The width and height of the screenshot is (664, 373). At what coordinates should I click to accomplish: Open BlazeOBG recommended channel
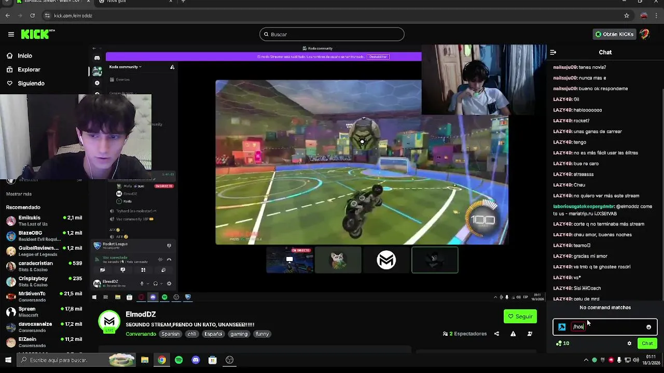pos(44,236)
